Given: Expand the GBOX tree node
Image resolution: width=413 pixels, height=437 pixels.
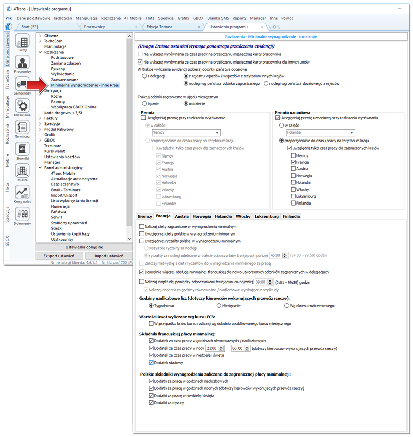Looking at the screenshot, I should coord(40,140).
